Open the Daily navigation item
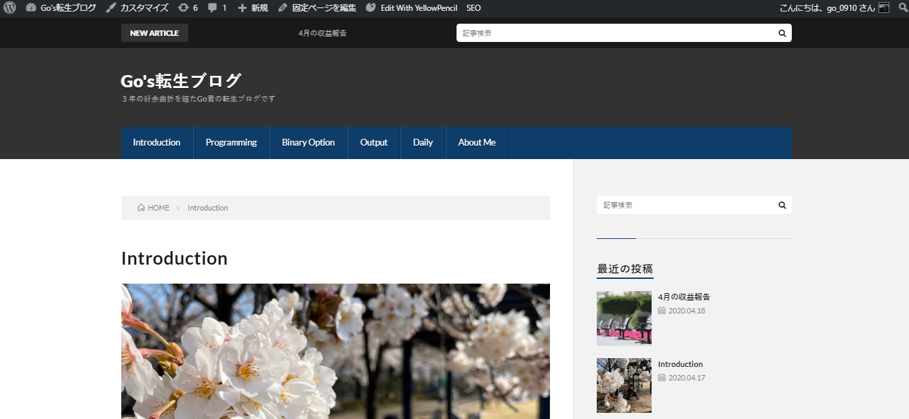This screenshot has width=909, height=419. [423, 143]
